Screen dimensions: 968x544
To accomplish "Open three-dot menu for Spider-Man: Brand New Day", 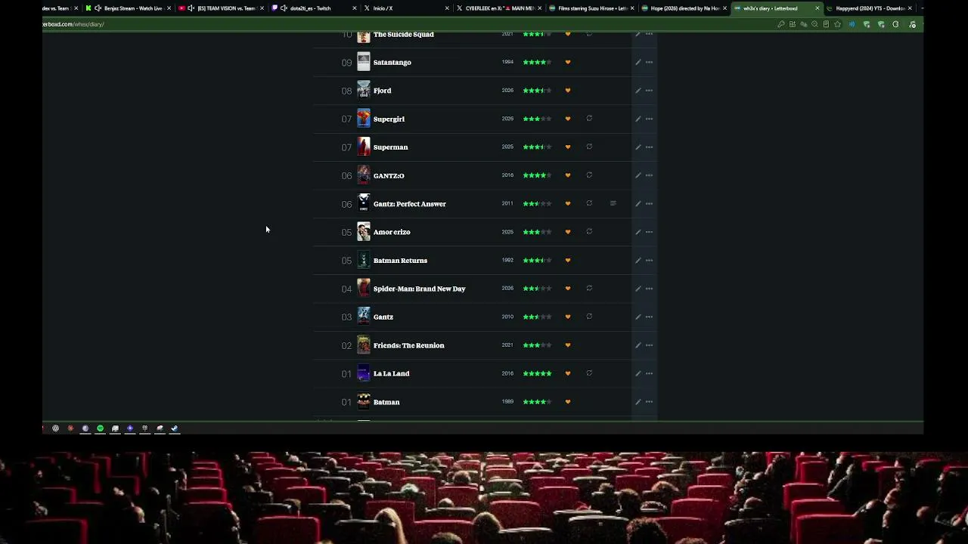I will tap(649, 289).
